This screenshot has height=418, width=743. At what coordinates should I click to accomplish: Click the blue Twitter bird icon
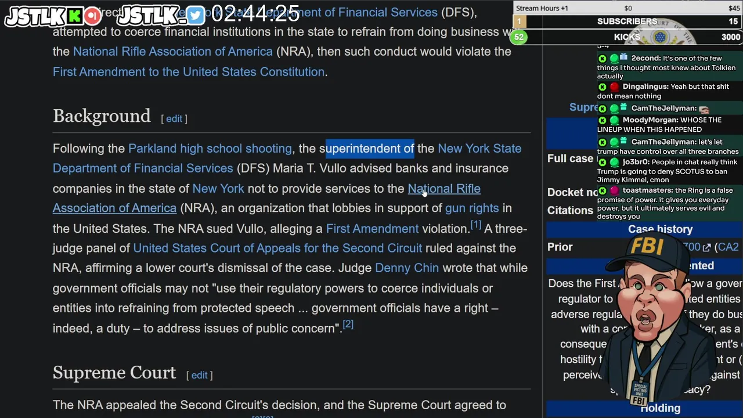pos(196,16)
